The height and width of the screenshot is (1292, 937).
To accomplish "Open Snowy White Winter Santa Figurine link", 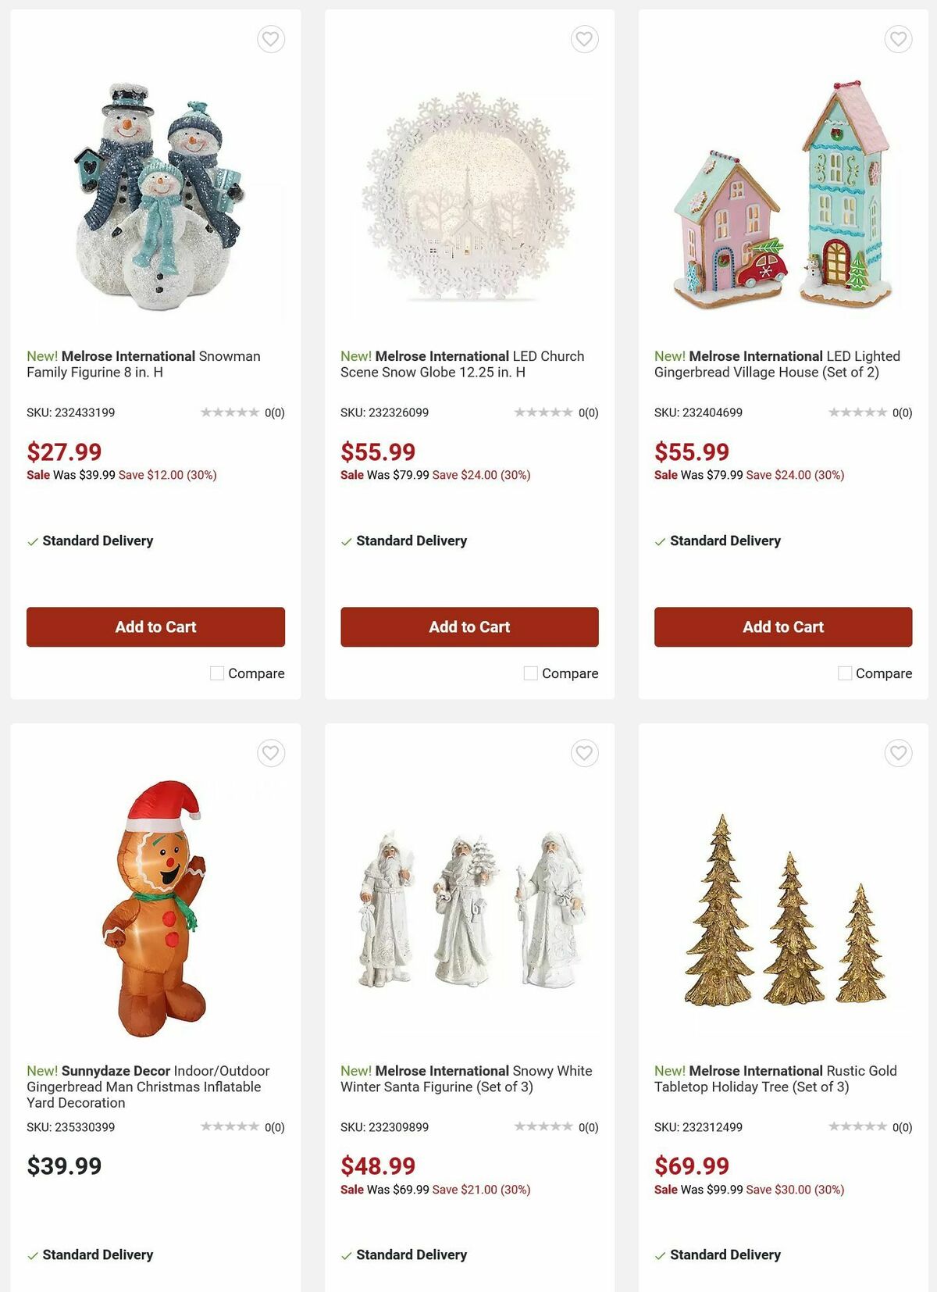I will [x=466, y=1079].
